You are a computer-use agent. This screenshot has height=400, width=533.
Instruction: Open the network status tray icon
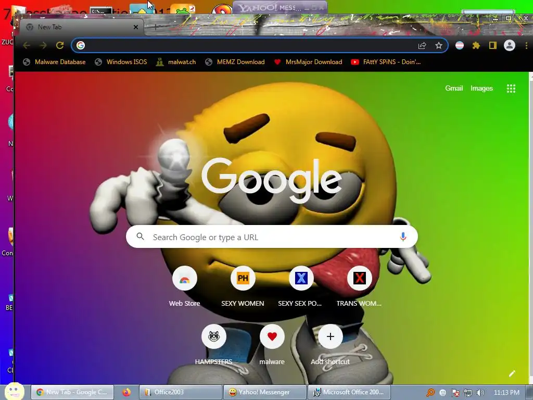click(468, 393)
